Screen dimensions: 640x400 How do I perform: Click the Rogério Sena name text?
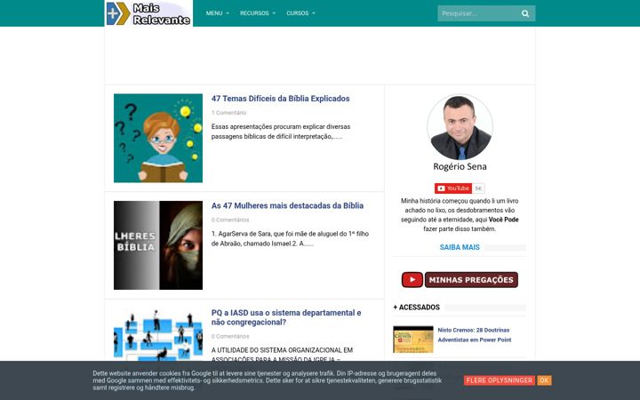460,166
